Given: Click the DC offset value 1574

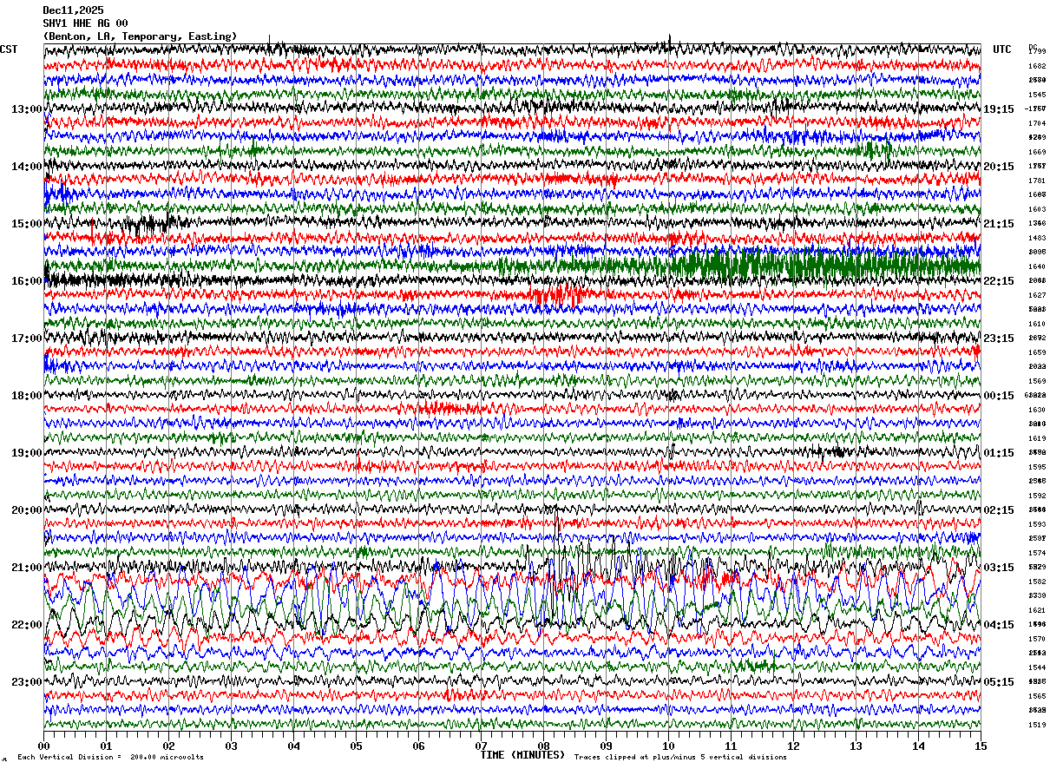Looking at the screenshot, I should pos(1037,553).
